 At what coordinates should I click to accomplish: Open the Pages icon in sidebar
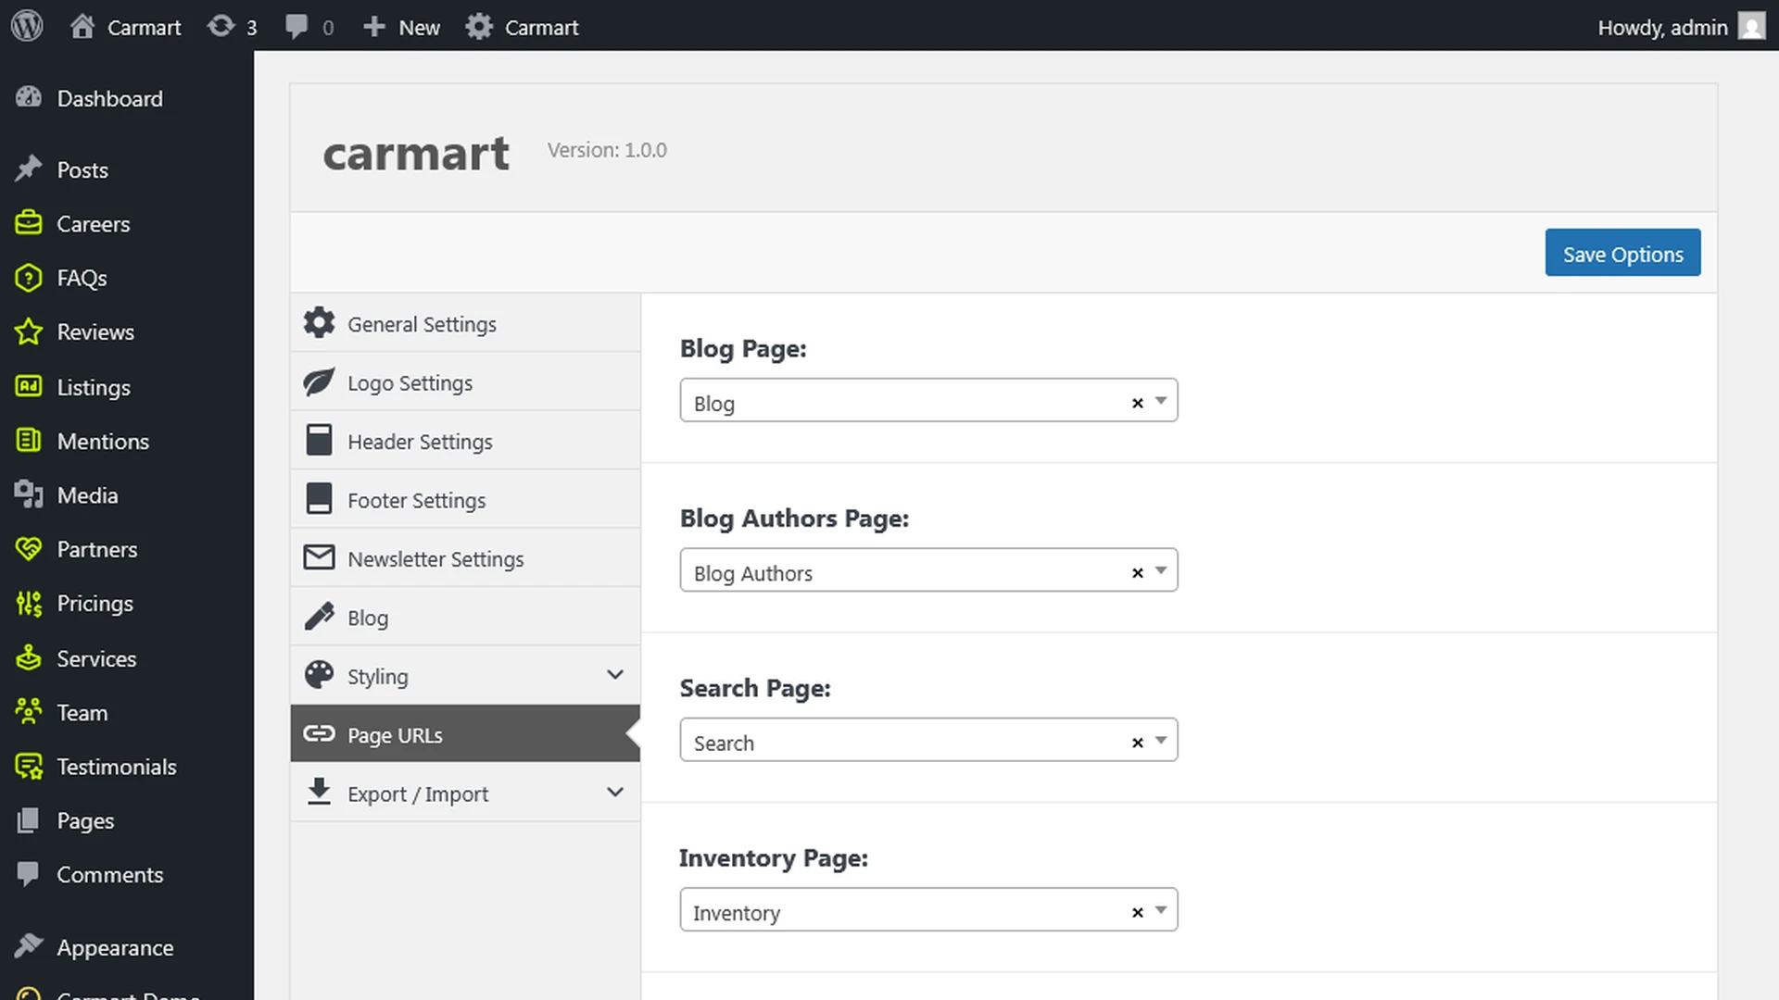[x=29, y=820]
